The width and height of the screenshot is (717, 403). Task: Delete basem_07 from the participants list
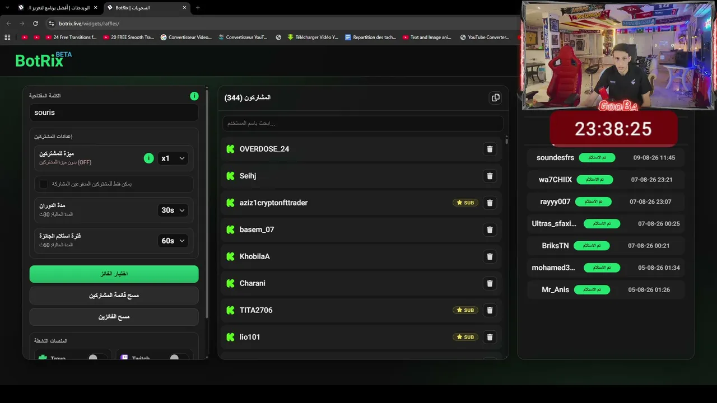490,229
